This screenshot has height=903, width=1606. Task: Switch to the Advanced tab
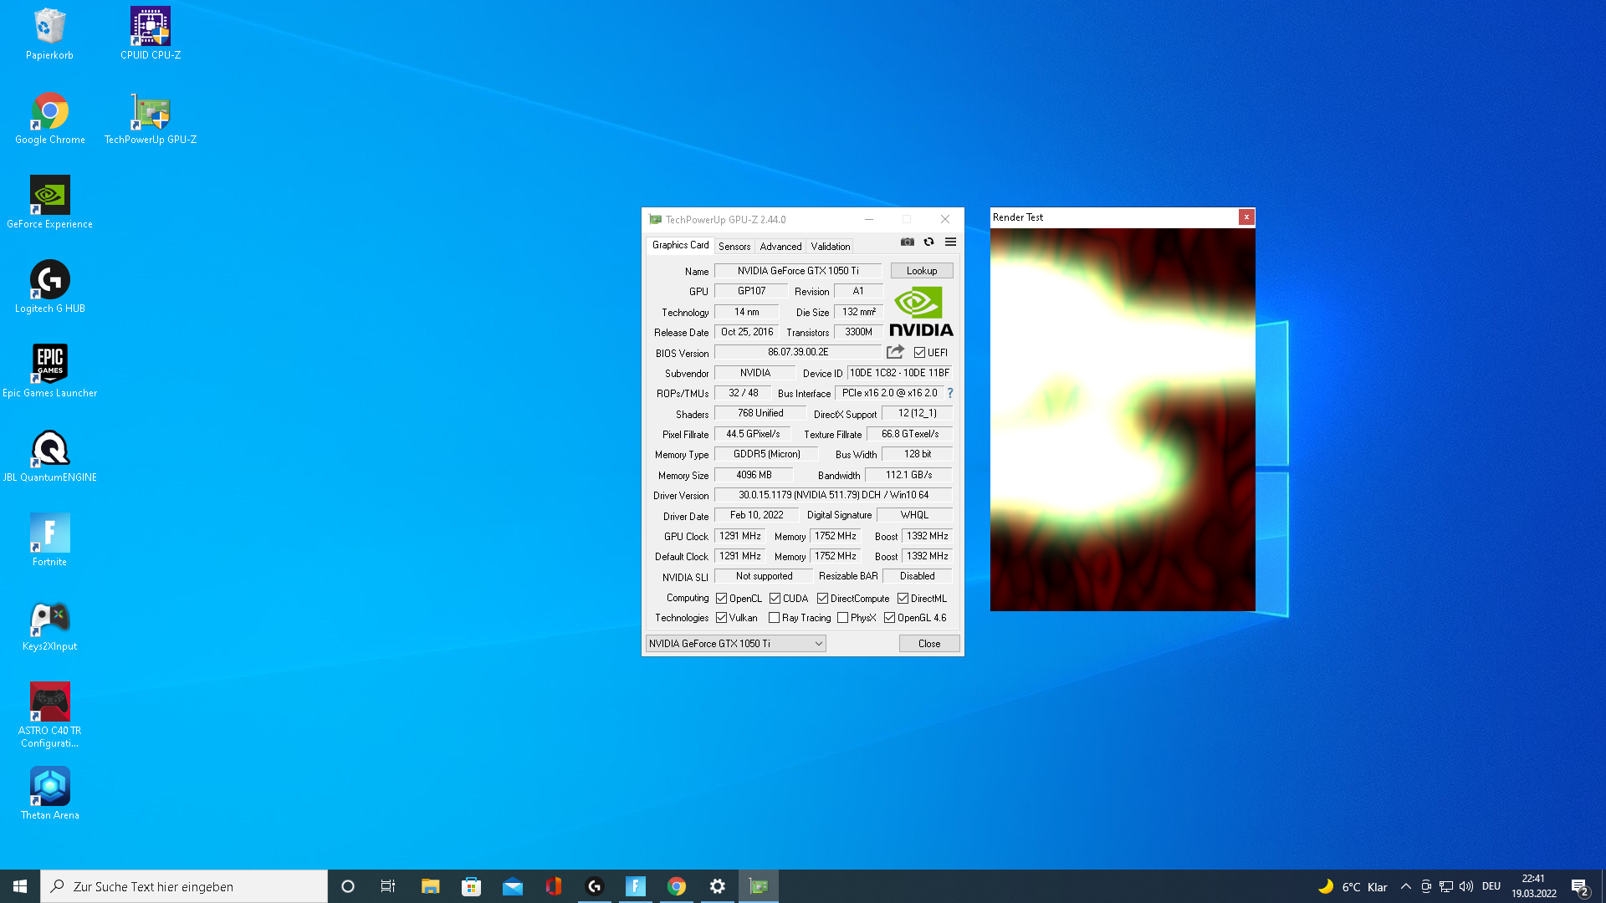click(x=780, y=247)
